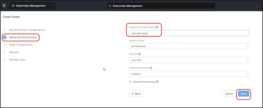The image size is (263, 108).
Task: Go to Recommended Configurations step
Action: pos(27,30)
